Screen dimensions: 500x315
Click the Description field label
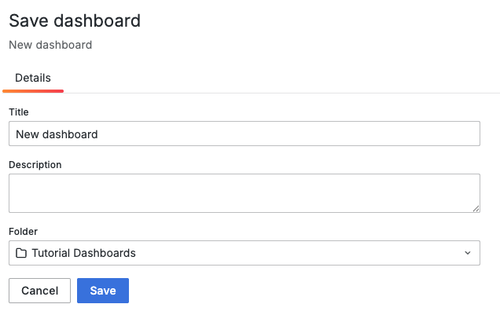tap(35, 165)
